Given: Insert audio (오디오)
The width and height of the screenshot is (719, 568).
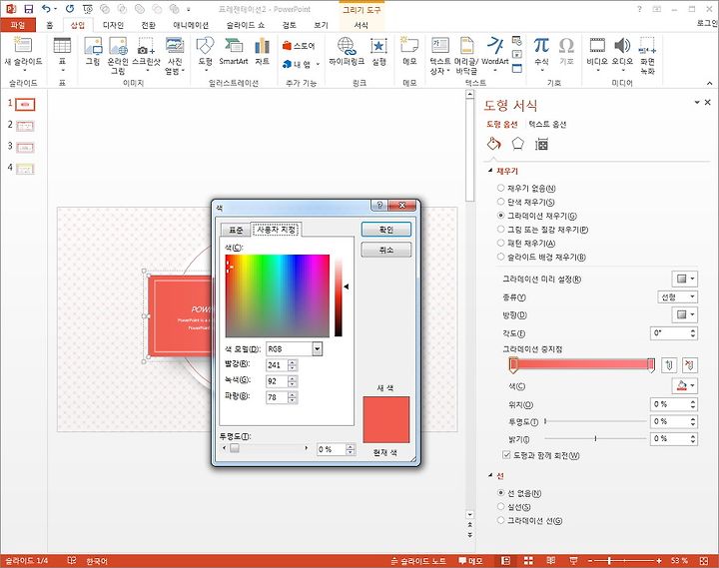Looking at the screenshot, I should (x=622, y=54).
